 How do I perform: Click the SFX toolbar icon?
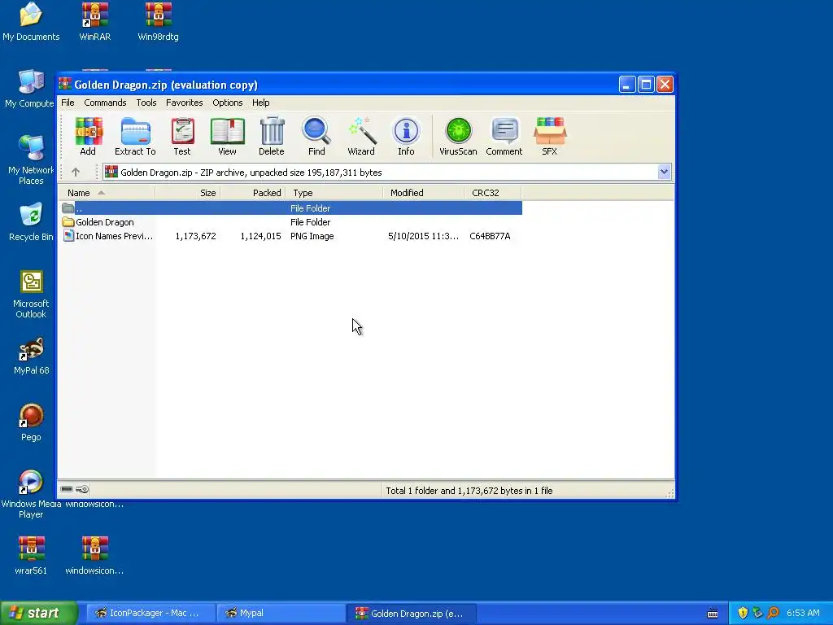550,136
